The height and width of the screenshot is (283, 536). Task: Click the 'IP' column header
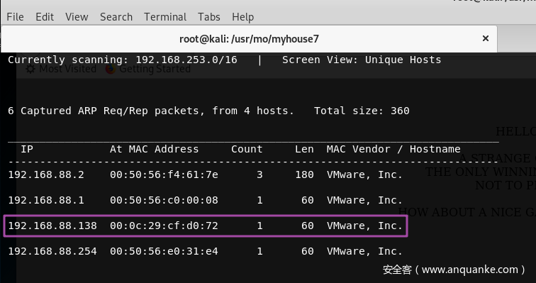(27, 149)
